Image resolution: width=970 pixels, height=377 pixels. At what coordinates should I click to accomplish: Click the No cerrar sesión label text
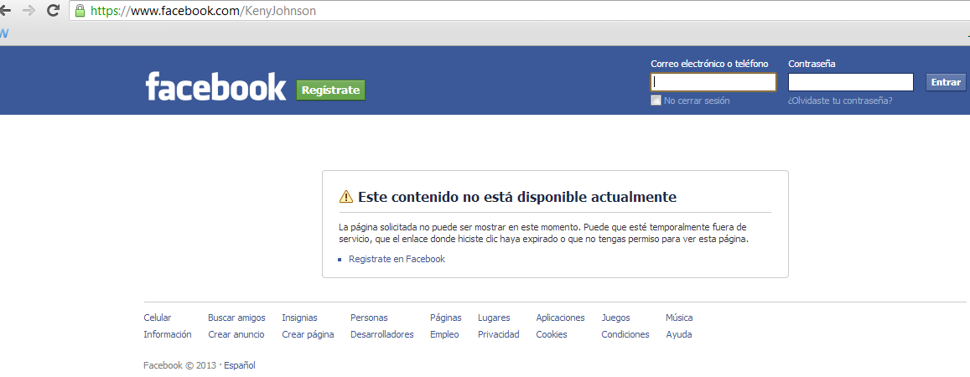pos(697,101)
